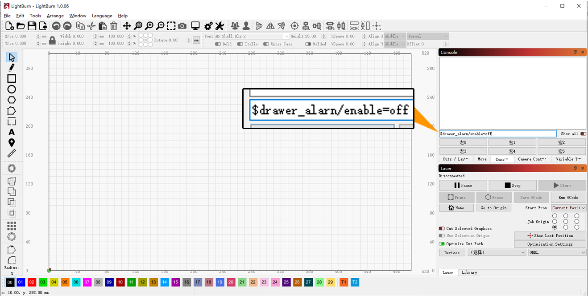Toggle the Bold font switch
Image resolution: width=588 pixels, height=296 pixels.
pyautogui.click(x=218, y=44)
